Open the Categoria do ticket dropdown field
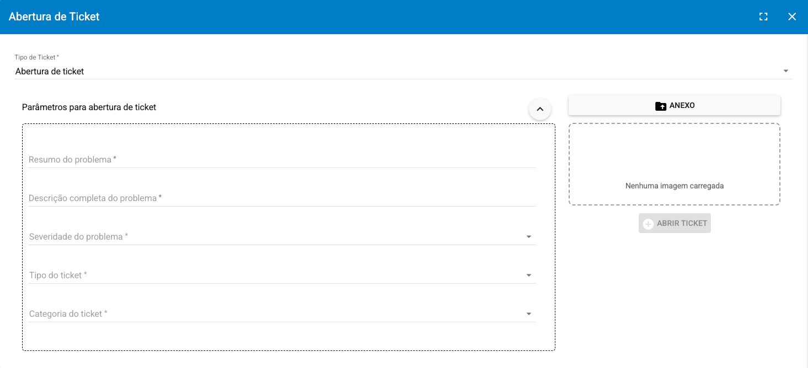This screenshot has width=808, height=368. pyautogui.click(x=276, y=314)
